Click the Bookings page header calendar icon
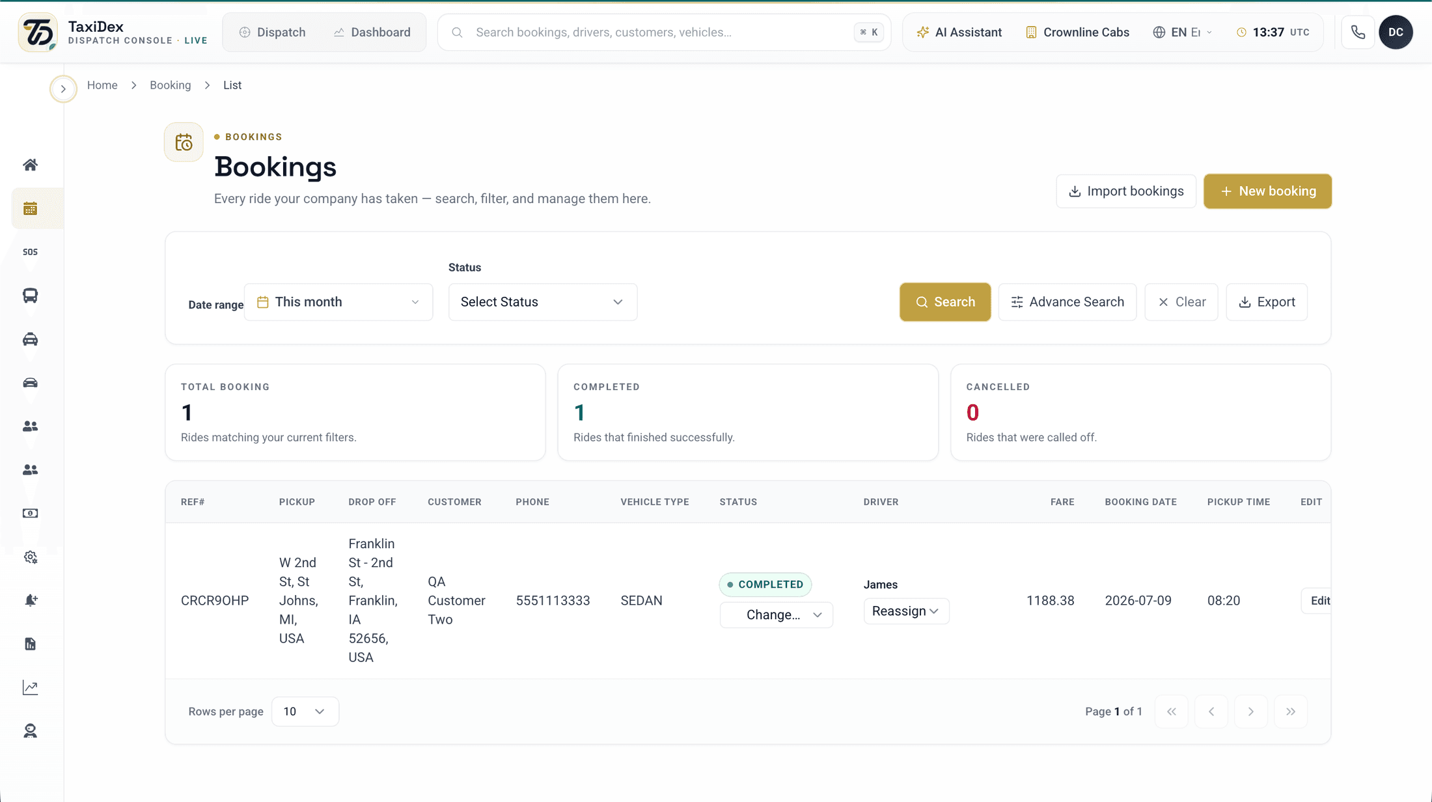 [x=184, y=142]
